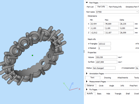Open the Attachments tab
Screen dimensions: 139x104
pos(123,78)
